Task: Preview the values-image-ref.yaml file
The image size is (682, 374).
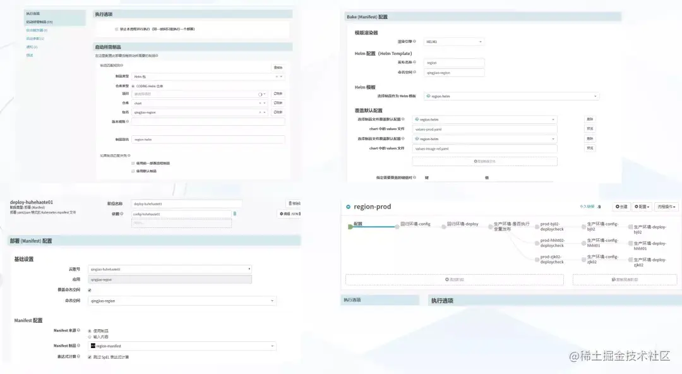Action: 590,148
